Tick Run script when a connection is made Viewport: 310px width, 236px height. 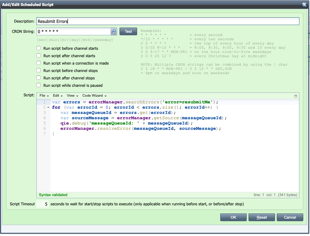click(39, 63)
